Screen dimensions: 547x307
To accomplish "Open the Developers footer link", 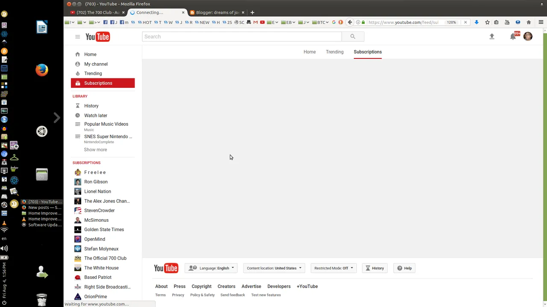I will click(279, 287).
